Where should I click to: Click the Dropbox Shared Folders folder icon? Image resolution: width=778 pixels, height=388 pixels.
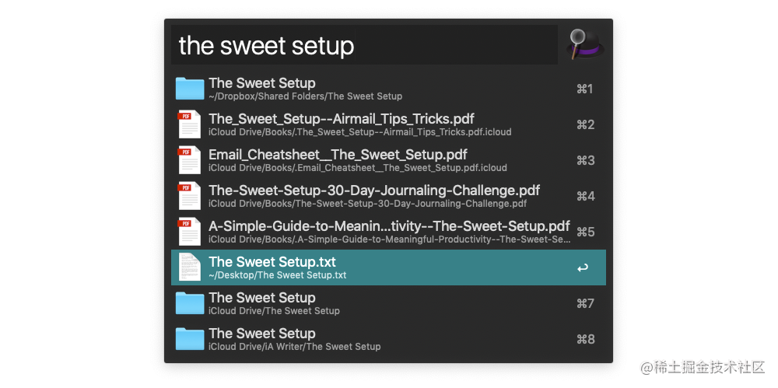coord(190,89)
